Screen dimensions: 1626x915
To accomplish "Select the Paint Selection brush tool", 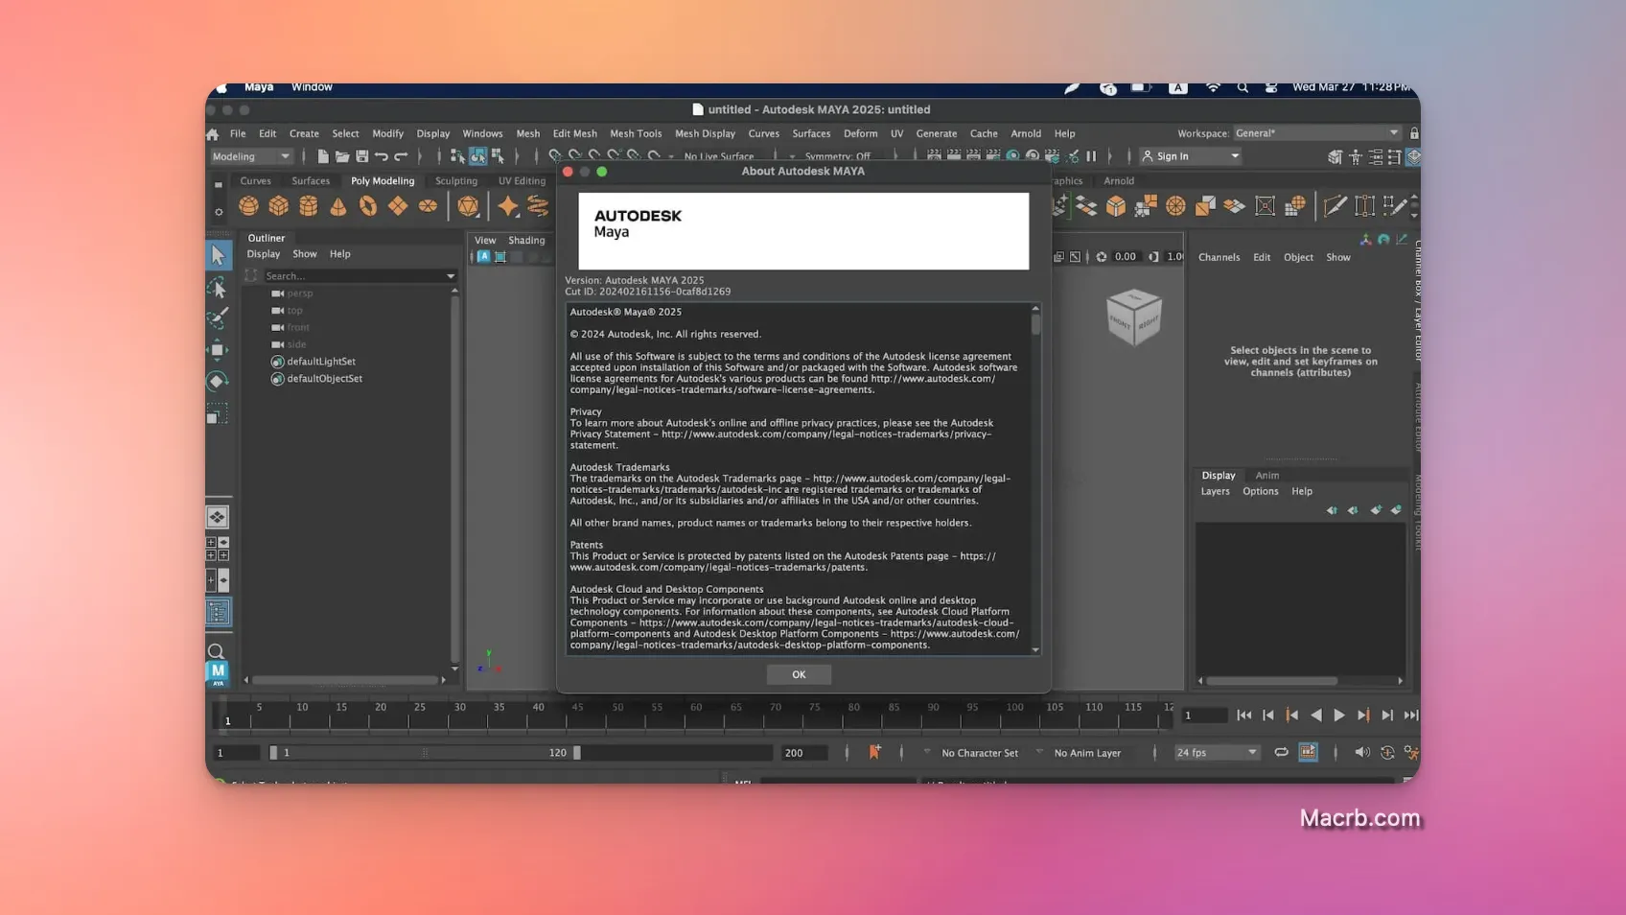I will (x=218, y=317).
